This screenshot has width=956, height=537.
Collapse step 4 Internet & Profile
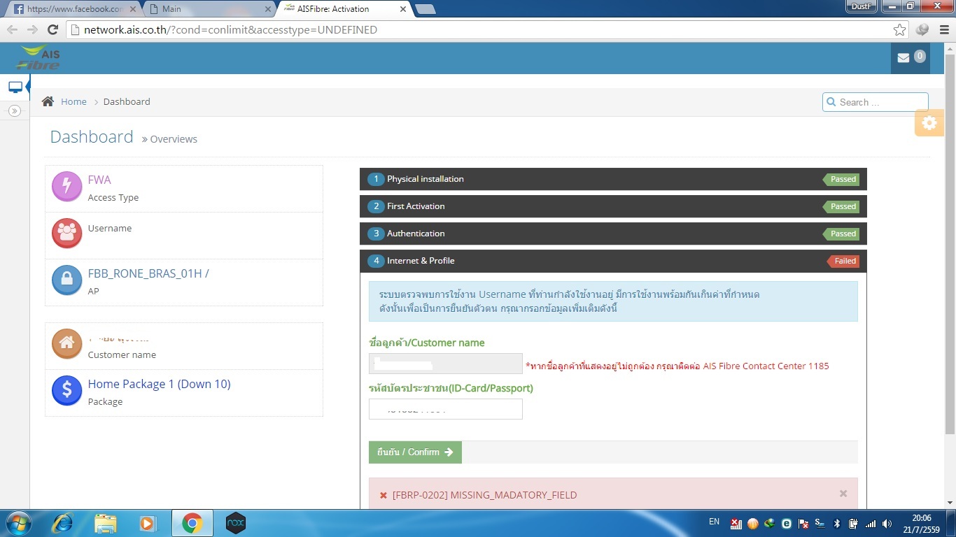[613, 261]
